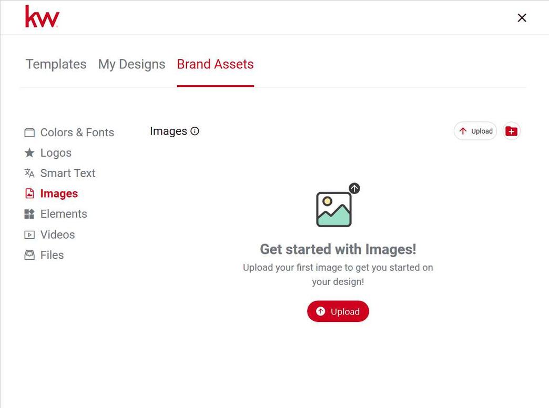The height and width of the screenshot is (408, 549).
Task: Click the red Upload button in center
Action: point(338,311)
